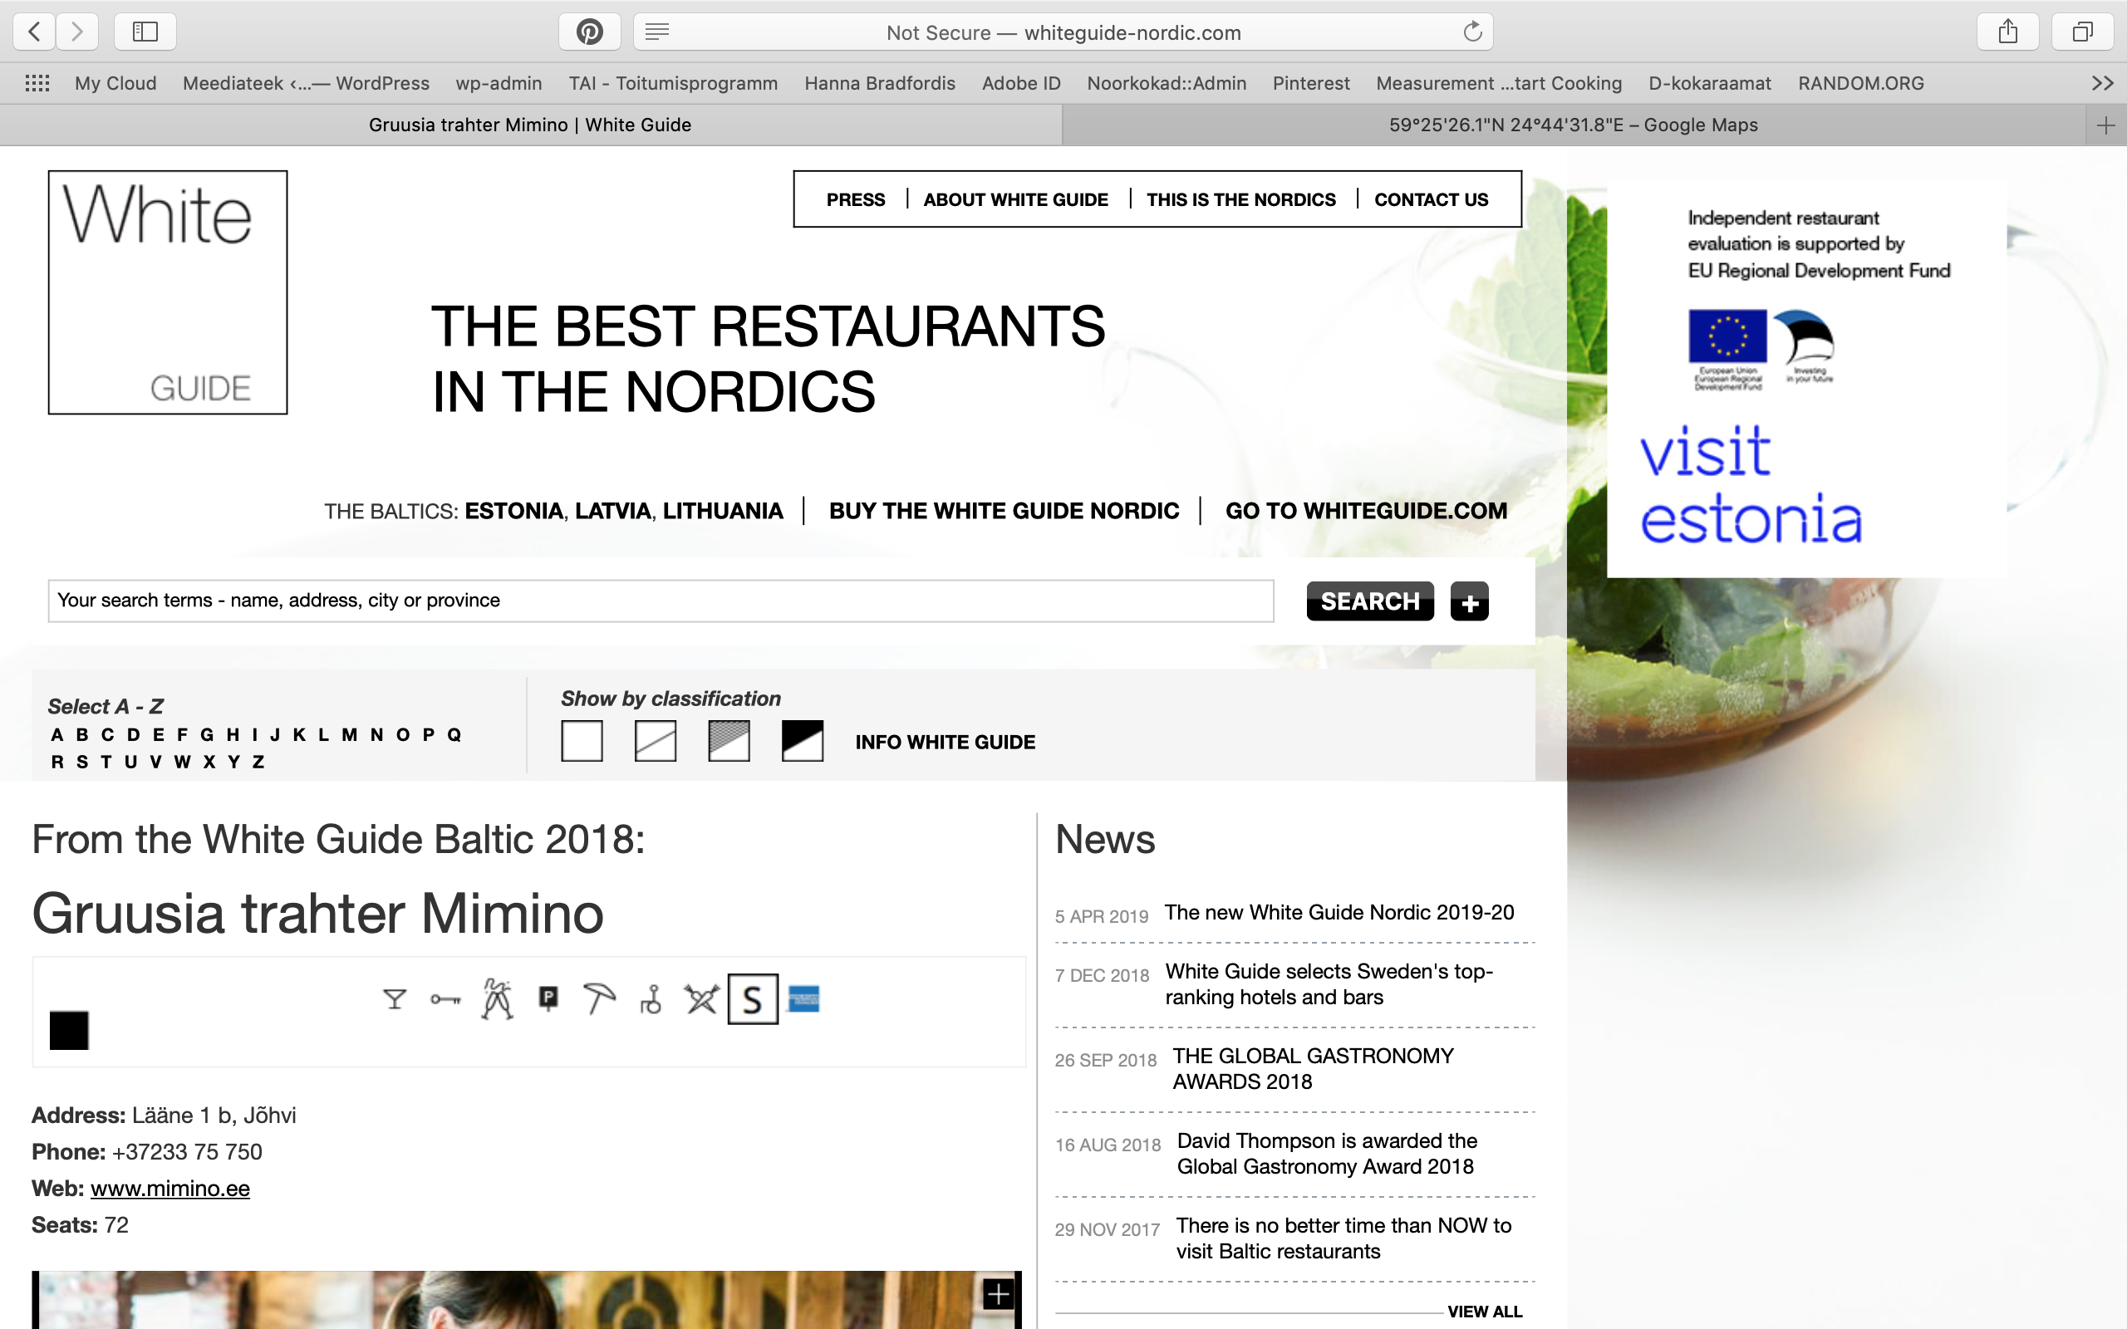Click the crossed carrots vegetarian icon

(x=701, y=999)
